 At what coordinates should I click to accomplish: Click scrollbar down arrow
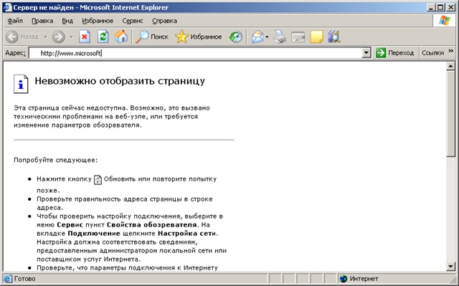[450, 266]
